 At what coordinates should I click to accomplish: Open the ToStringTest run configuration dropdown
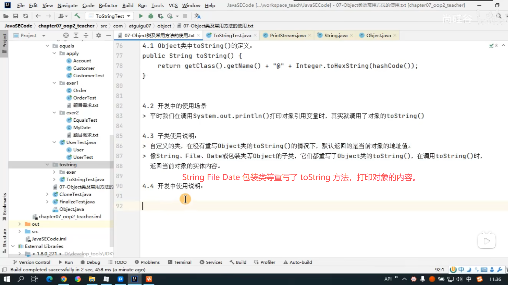point(110,16)
